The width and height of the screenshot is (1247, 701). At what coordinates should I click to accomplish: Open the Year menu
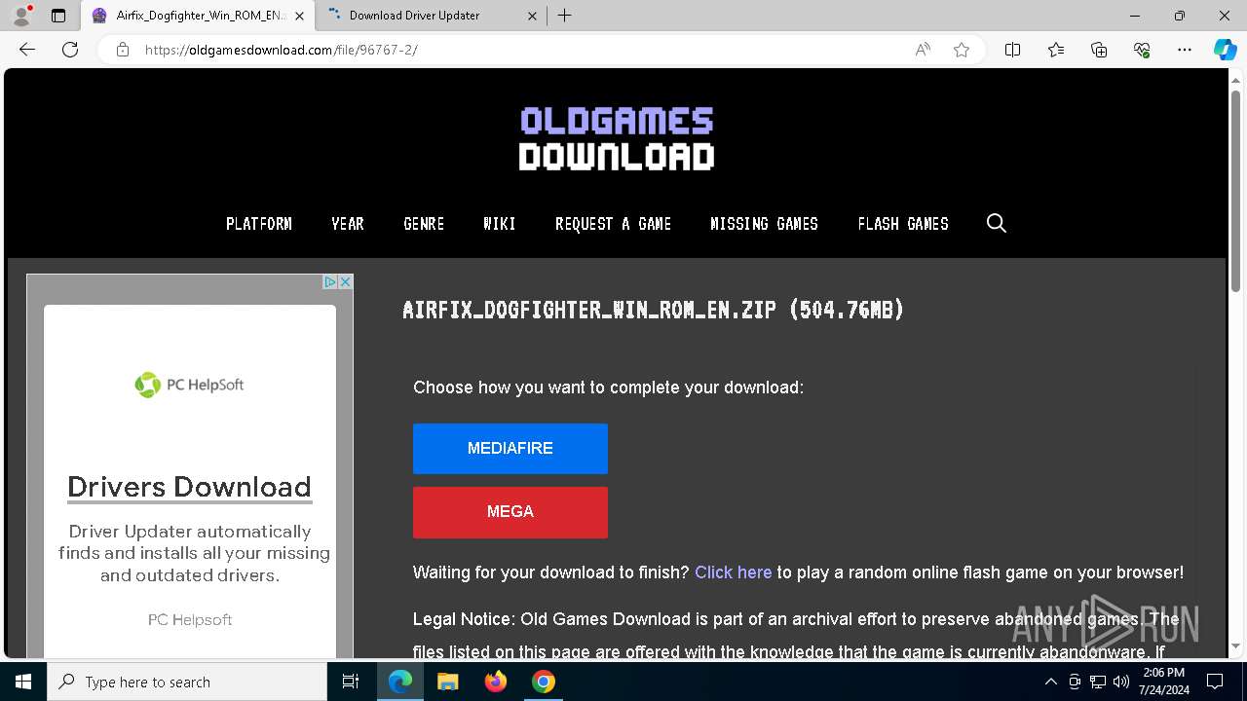tap(348, 224)
